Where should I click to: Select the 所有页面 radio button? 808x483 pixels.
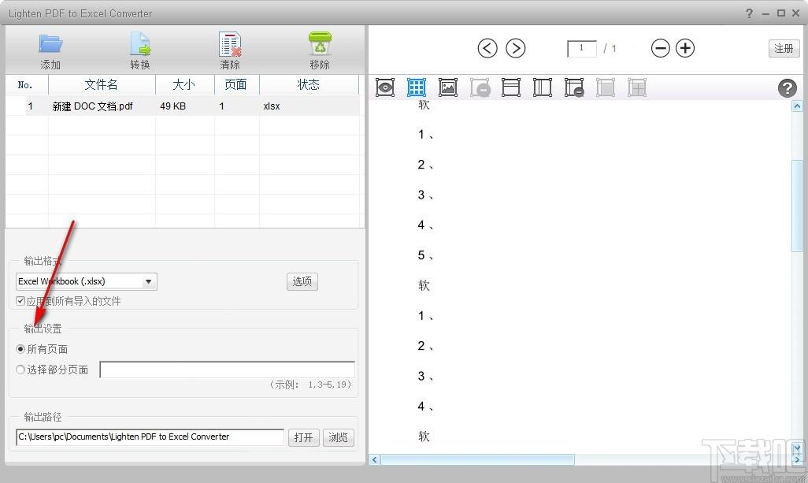point(20,349)
